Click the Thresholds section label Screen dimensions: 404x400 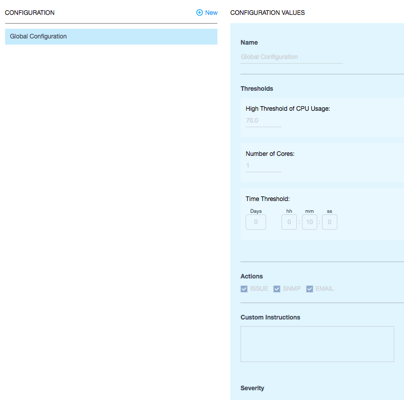pos(257,89)
